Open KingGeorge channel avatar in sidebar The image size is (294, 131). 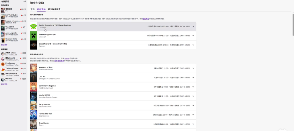(3, 64)
